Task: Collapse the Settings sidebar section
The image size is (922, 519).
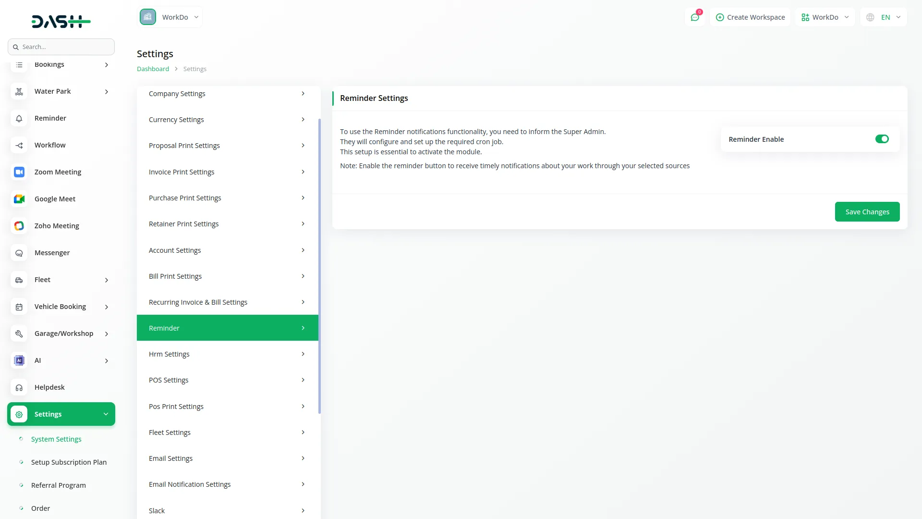Action: (106, 414)
